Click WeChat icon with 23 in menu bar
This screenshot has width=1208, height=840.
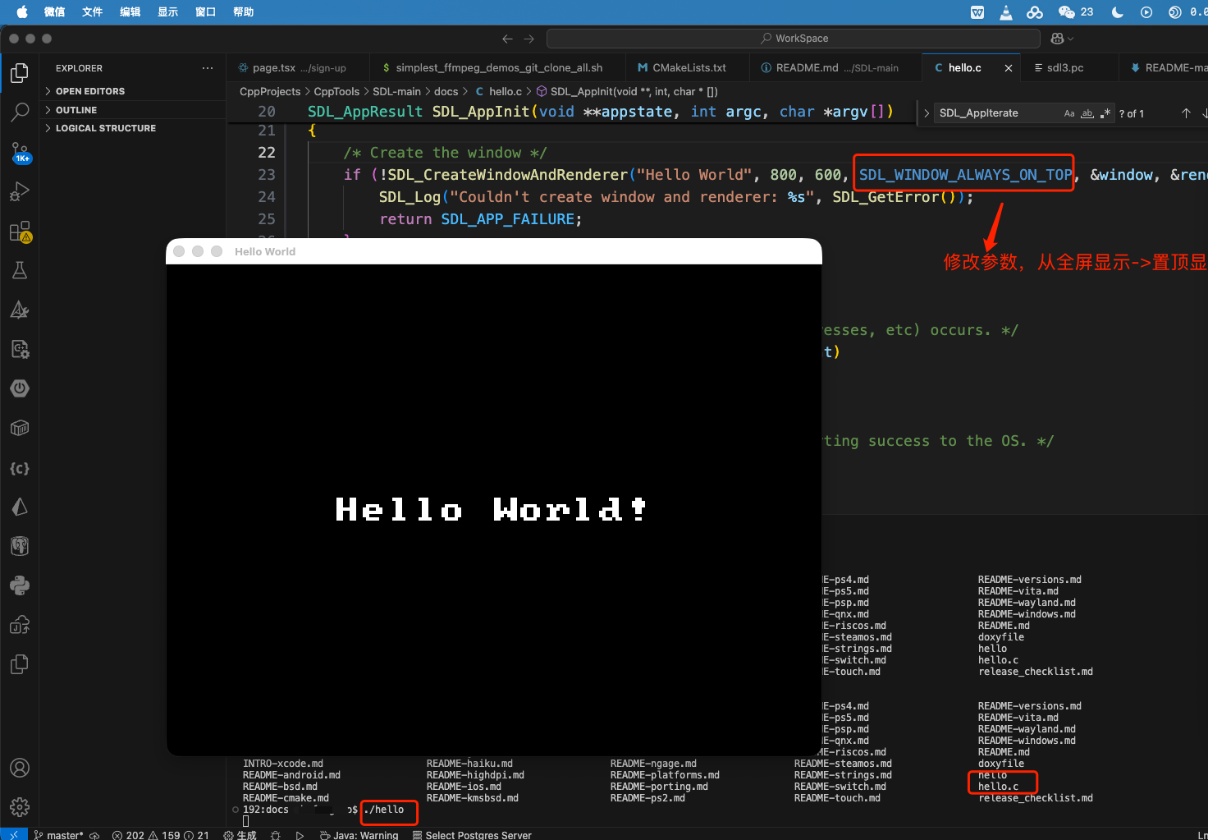[1075, 11]
